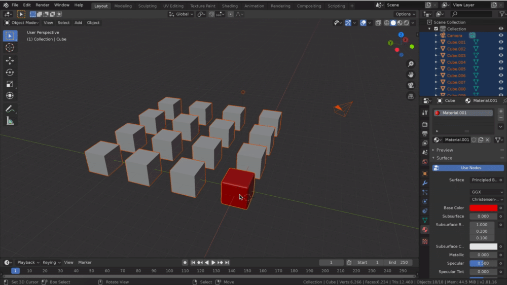The height and width of the screenshot is (285, 507).
Task: Open the Add menu in viewport
Action: (x=78, y=23)
